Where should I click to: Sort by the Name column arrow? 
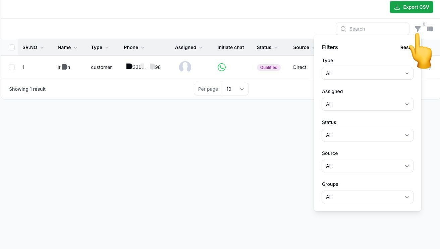(x=75, y=48)
